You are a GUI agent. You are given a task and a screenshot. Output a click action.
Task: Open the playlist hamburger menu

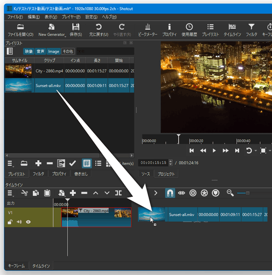(10, 163)
